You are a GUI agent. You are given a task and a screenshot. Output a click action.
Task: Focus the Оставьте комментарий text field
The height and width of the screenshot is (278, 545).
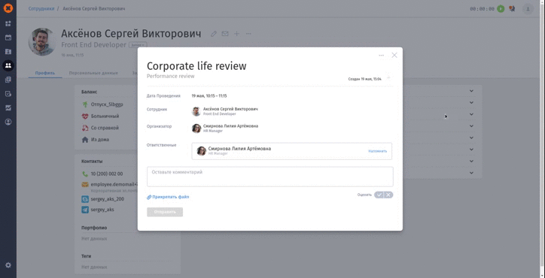pos(270,177)
